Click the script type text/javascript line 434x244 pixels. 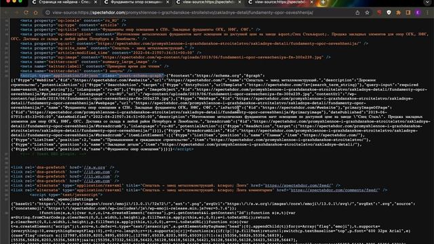point(66,195)
